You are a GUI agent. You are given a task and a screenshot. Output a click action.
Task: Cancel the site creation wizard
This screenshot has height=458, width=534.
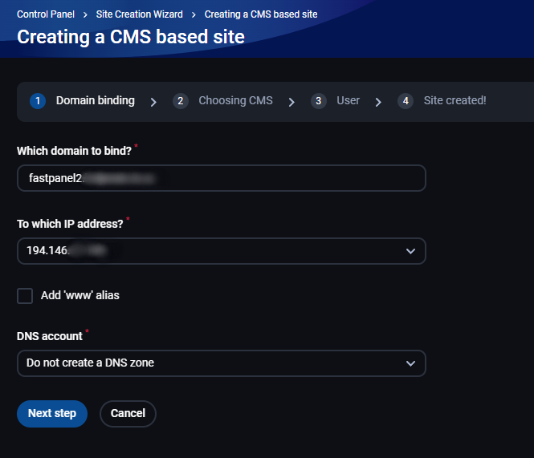[x=128, y=413]
